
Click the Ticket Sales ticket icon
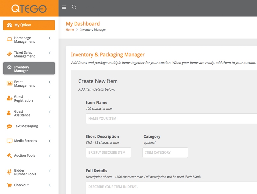click(9, 54)
